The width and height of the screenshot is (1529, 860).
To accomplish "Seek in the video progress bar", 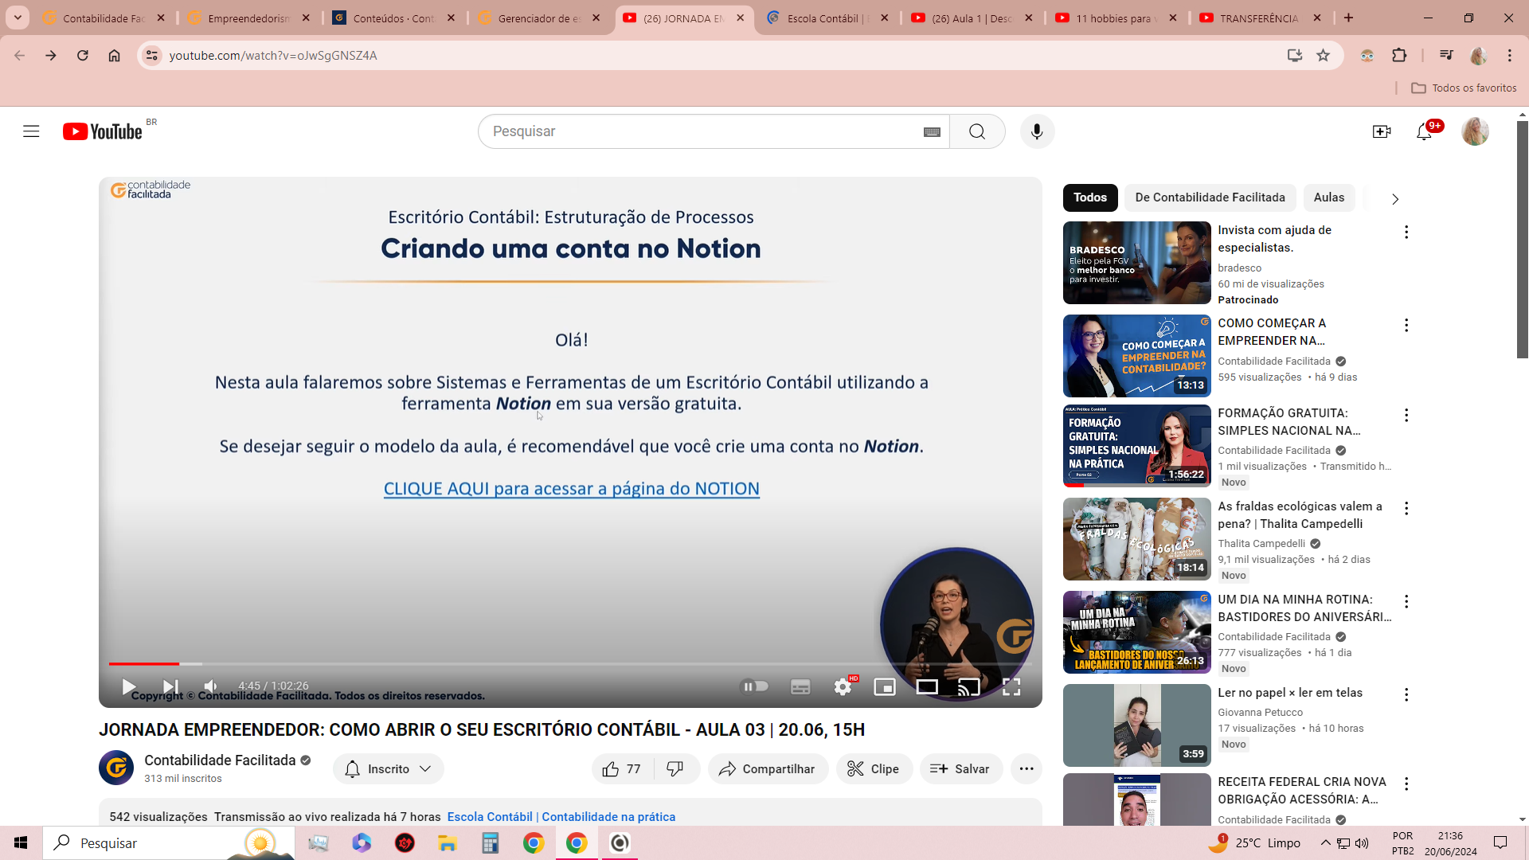I will tap(570, 663).
